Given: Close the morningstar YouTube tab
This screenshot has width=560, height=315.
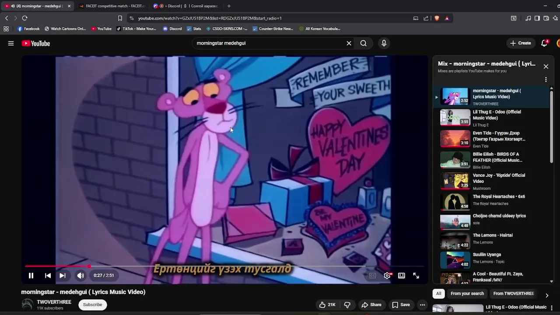Looking at the screenshot, I should click(69, 6).
